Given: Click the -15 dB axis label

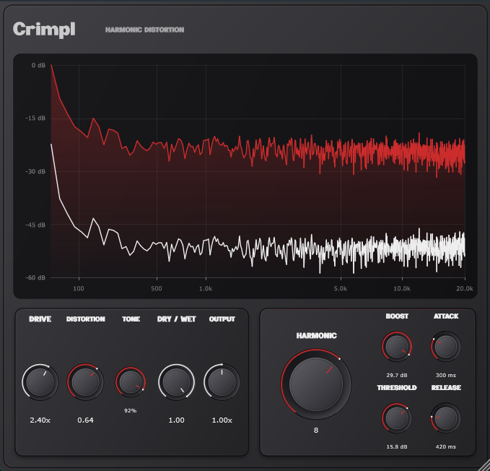Looking at the screenshot, I should (35, 118).
